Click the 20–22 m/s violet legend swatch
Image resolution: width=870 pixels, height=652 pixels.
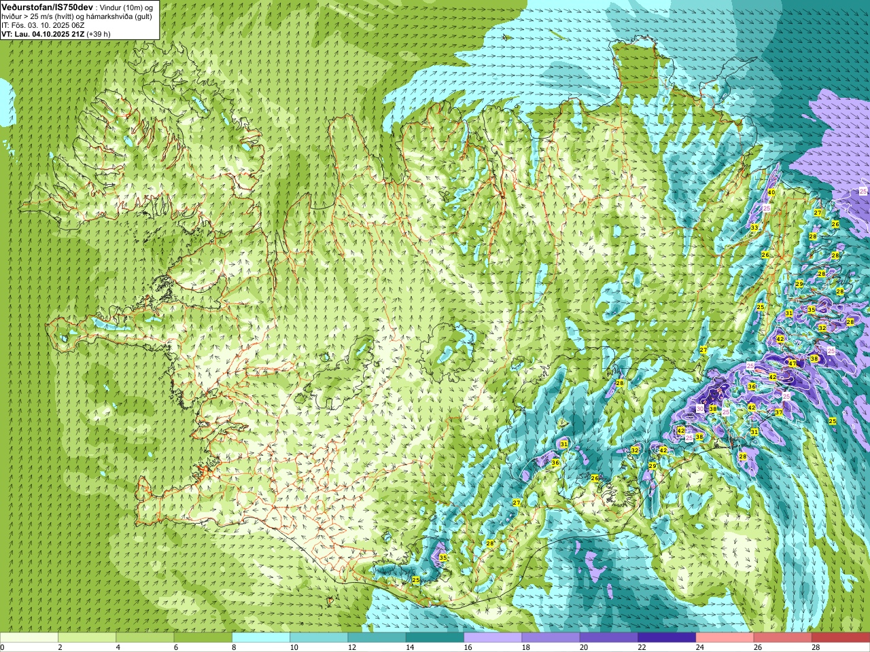[x=609, y=638]
